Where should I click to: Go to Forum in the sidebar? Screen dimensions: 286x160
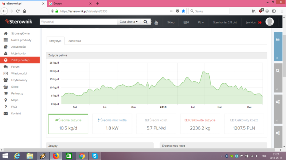[15, 67]
